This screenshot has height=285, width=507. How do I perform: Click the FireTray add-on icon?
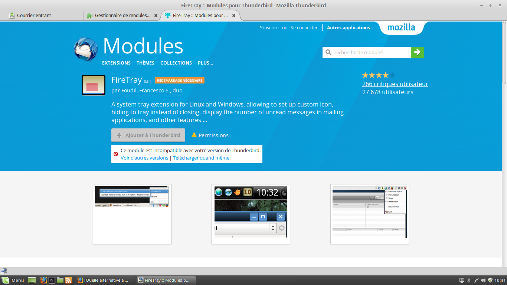click(94, 85)
